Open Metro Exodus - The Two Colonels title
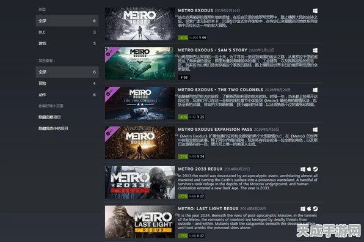The image size is (364, 242). pyautogui.click(x=220, y=90)
